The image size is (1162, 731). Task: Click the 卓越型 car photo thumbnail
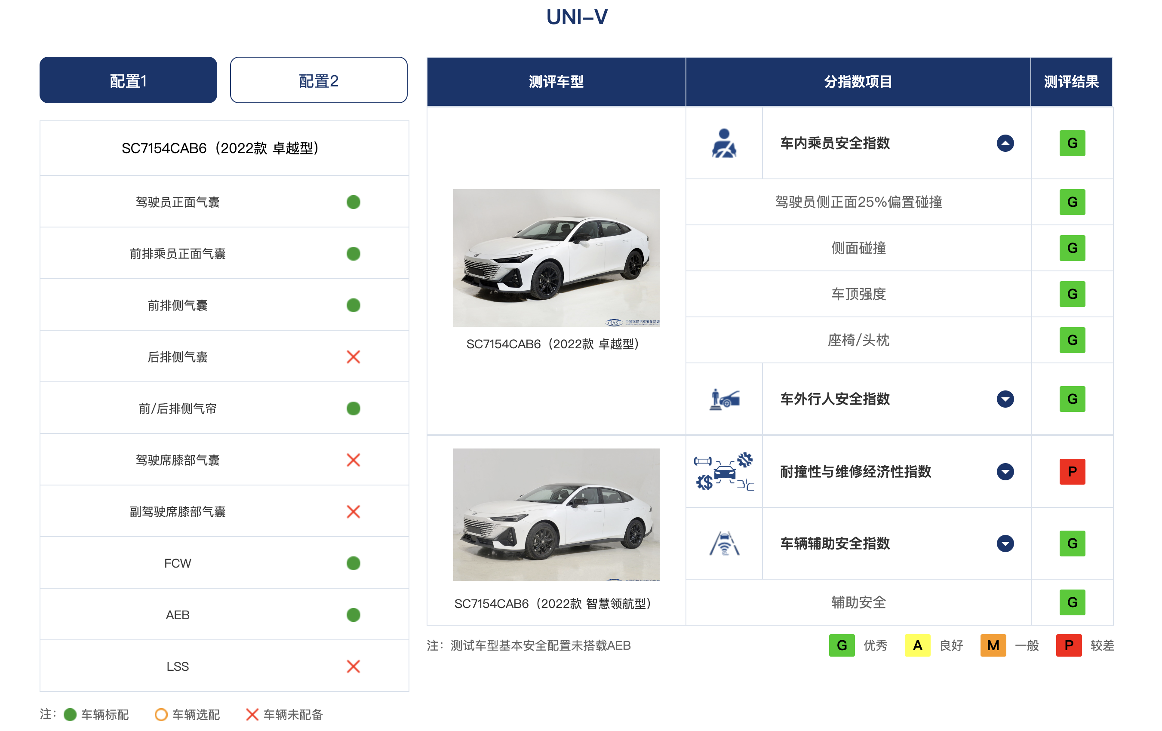(x=556, y=258)
